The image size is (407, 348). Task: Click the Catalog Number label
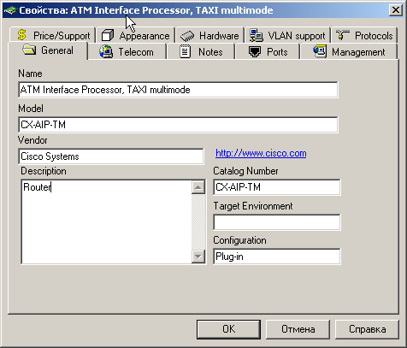[245, 171]
